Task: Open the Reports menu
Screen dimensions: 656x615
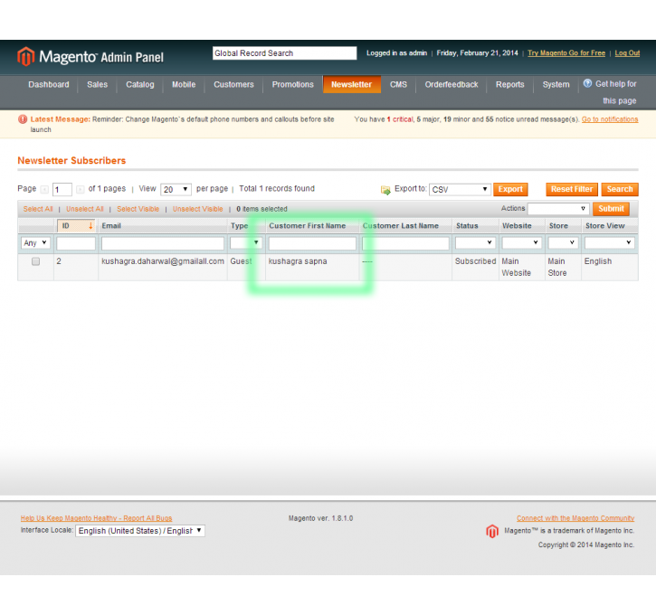Action: click(509, 84)
